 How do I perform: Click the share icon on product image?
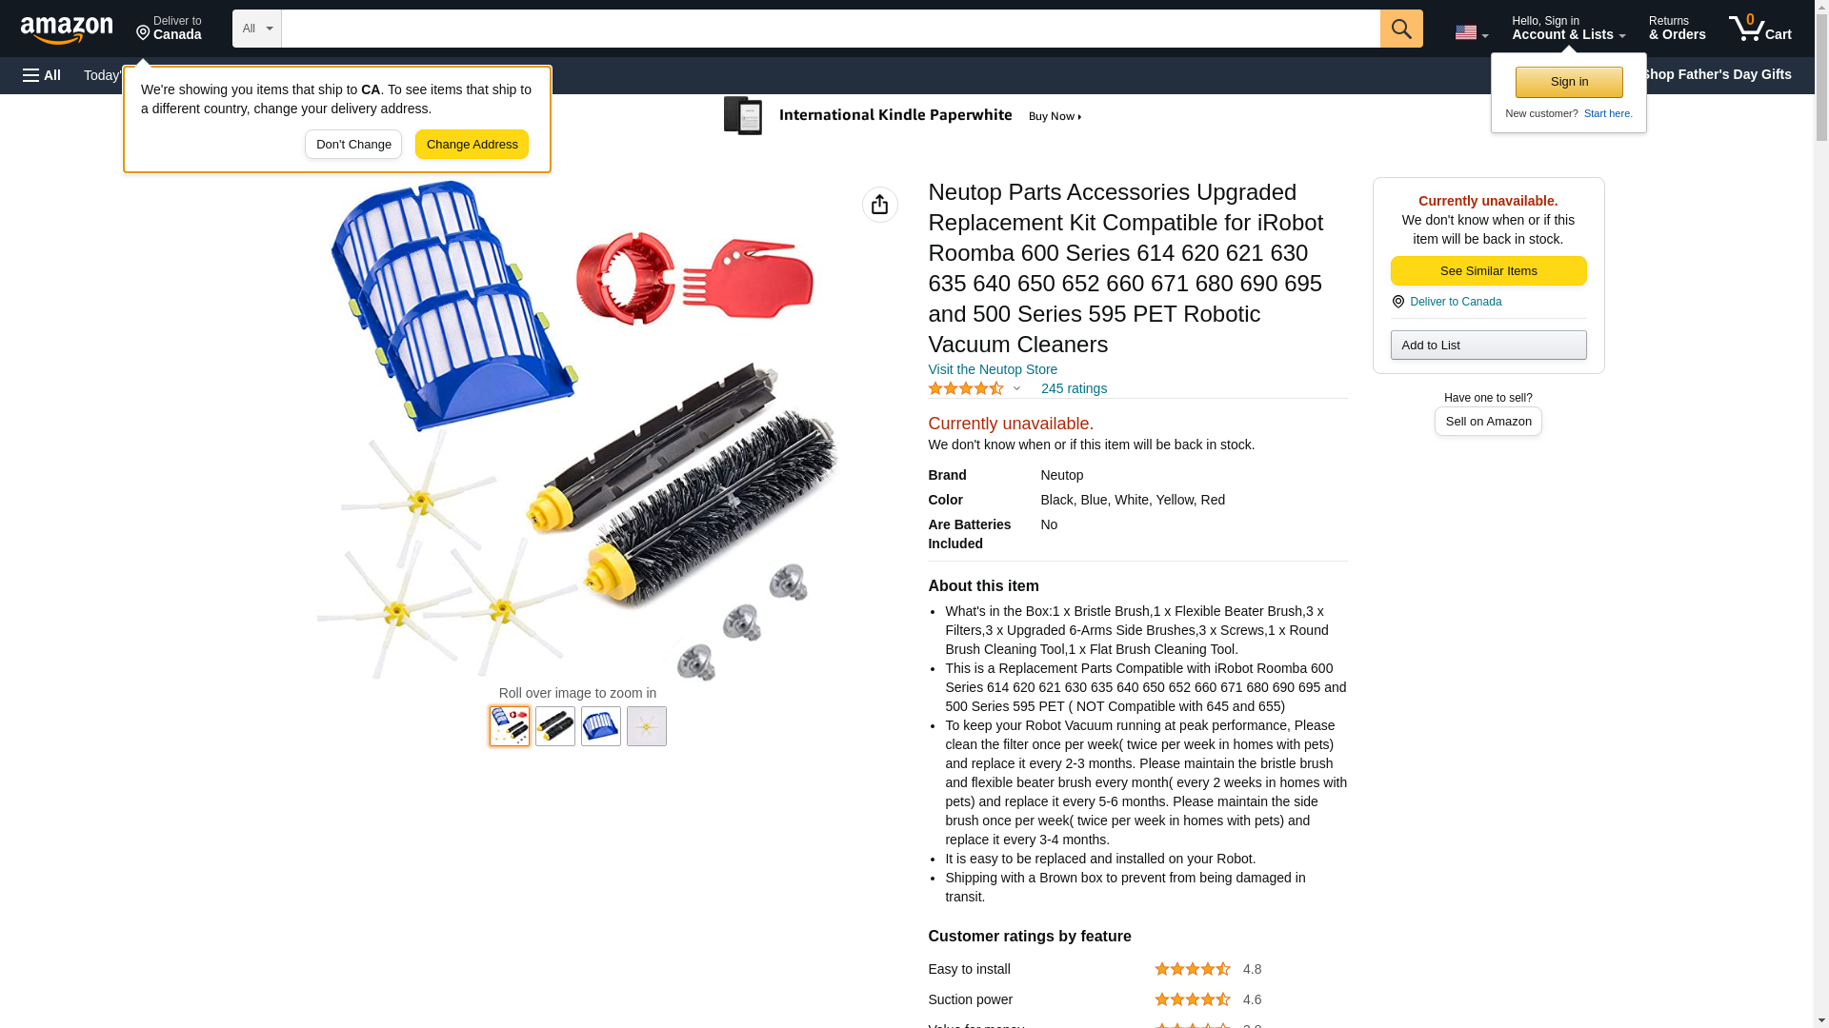click(x=879, y=205)
